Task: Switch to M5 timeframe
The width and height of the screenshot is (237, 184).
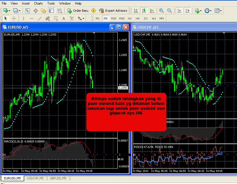Action: tap(106, 18)
